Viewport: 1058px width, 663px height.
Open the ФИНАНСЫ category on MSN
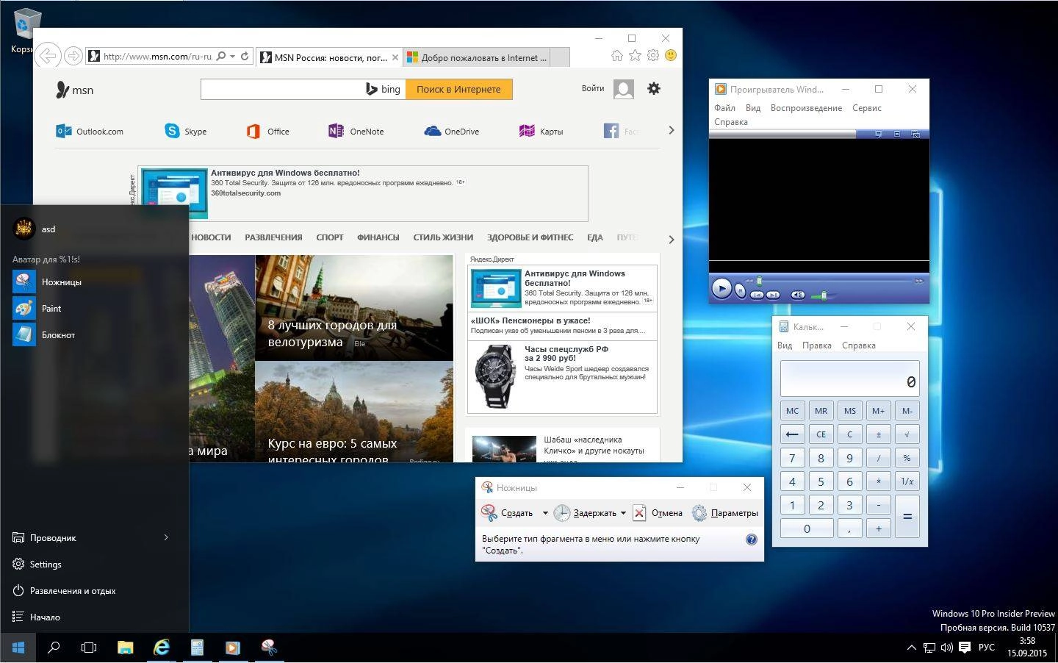tap(378, 237)
